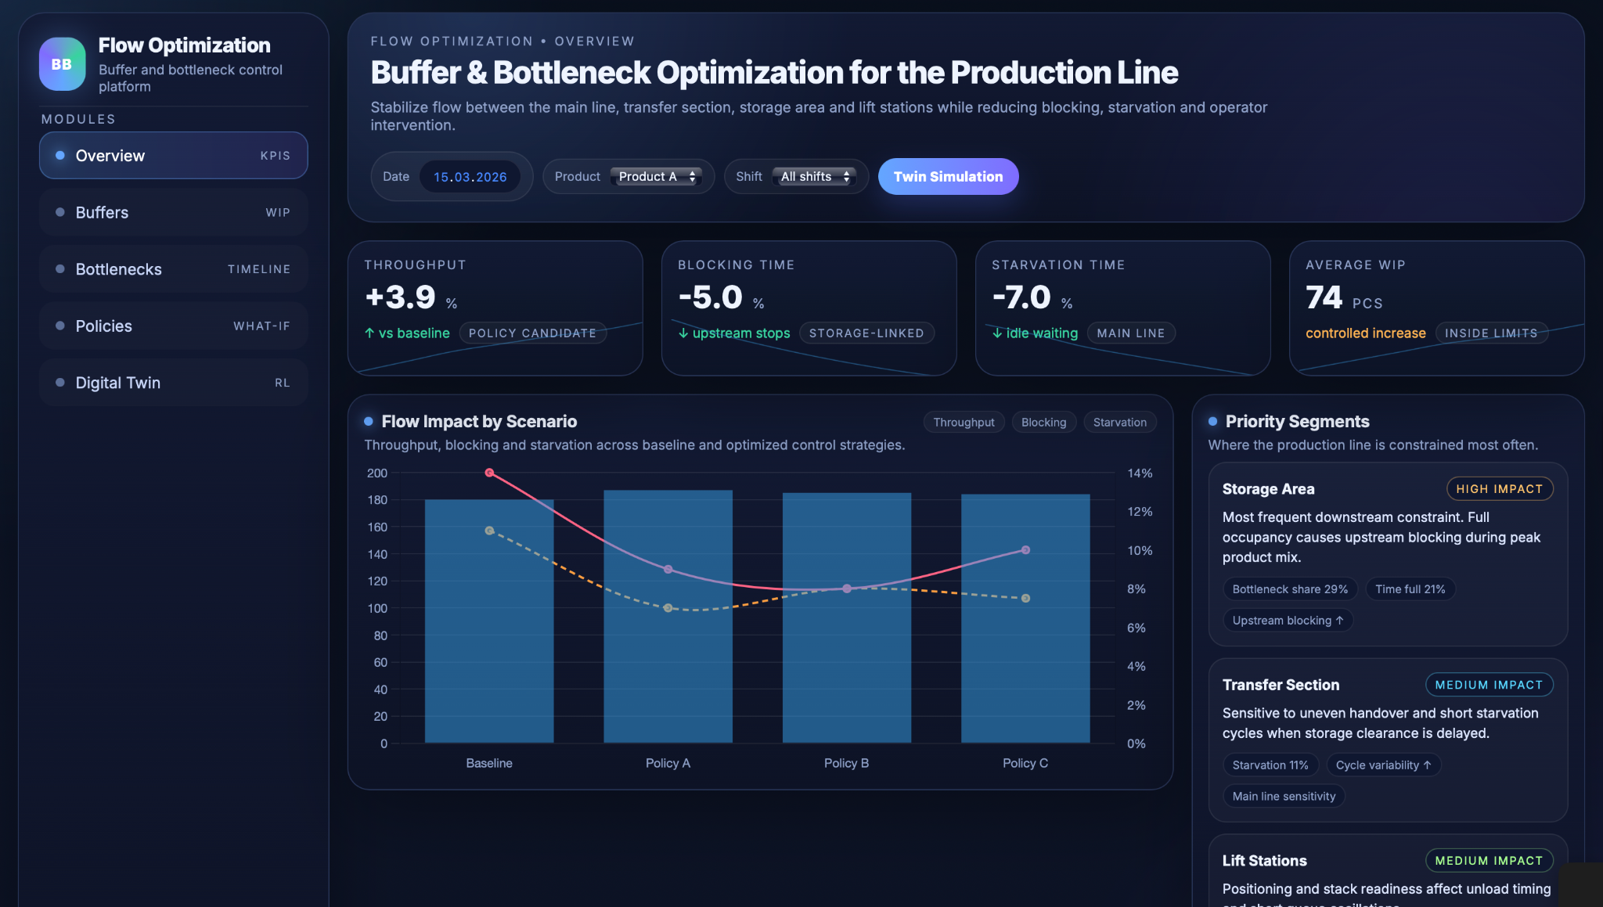Toggle the Starvation chart series
The image size is (1603, 907).
(1119, 423)
